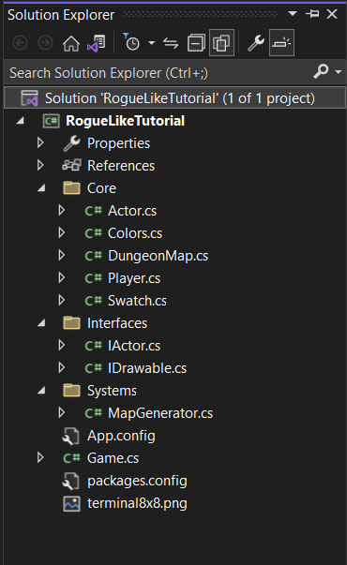Click into the Search Solution Explorer field
347x565 pixels.
(x=158, y=73)
